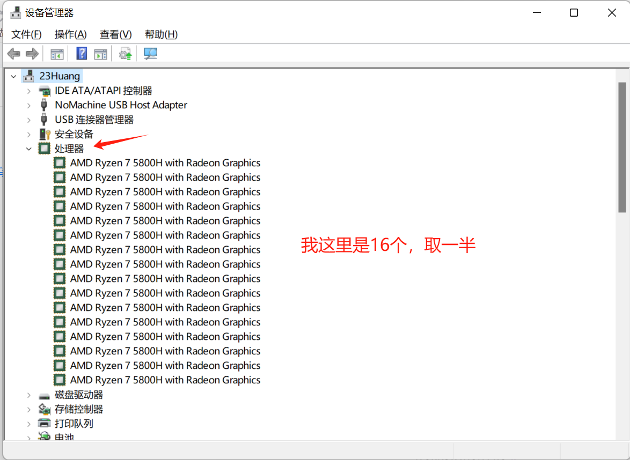Open the 查看(V) menu
Image resolution: width=630 pixels, height=460 pixels.
coord(116,34)
